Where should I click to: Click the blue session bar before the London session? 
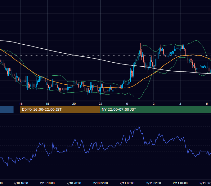[7, 109]
